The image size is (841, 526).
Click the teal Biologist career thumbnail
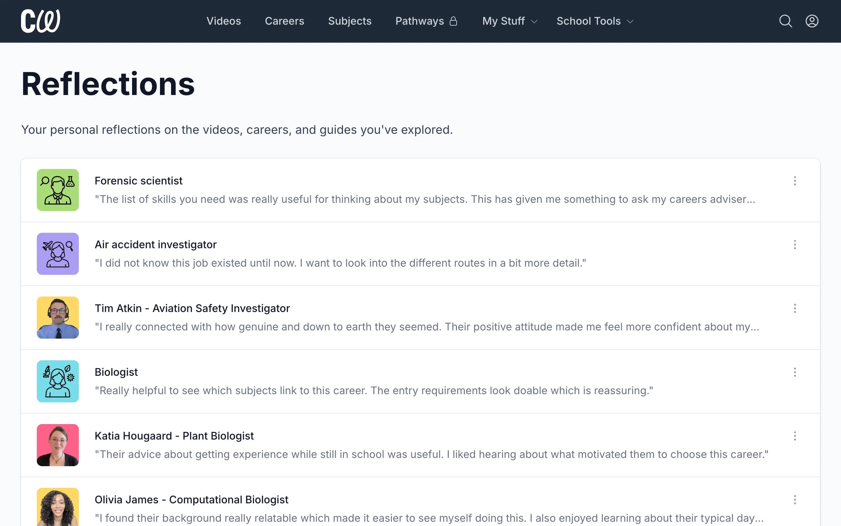point(58,381)
